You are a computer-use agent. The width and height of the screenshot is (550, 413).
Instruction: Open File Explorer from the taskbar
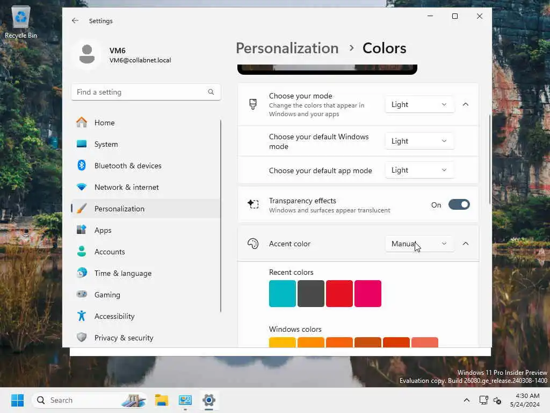[162, 400]
